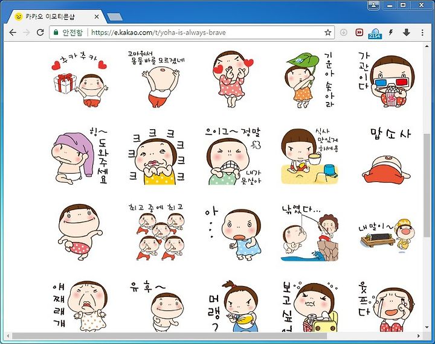Open Chrome's user profile button
This screenshot has width=435, height=344.
click(x=374, y=5)
